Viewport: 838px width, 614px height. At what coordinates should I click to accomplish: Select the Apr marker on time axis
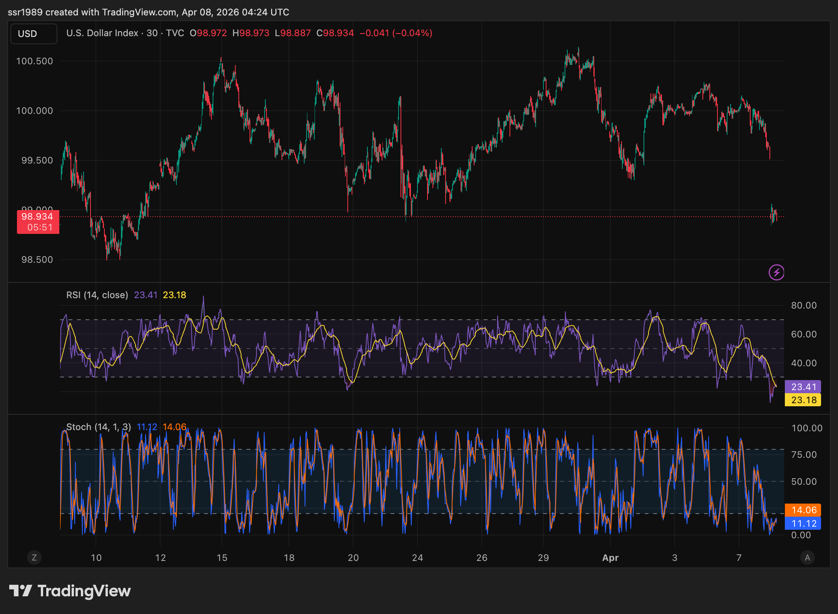point(610,558)
